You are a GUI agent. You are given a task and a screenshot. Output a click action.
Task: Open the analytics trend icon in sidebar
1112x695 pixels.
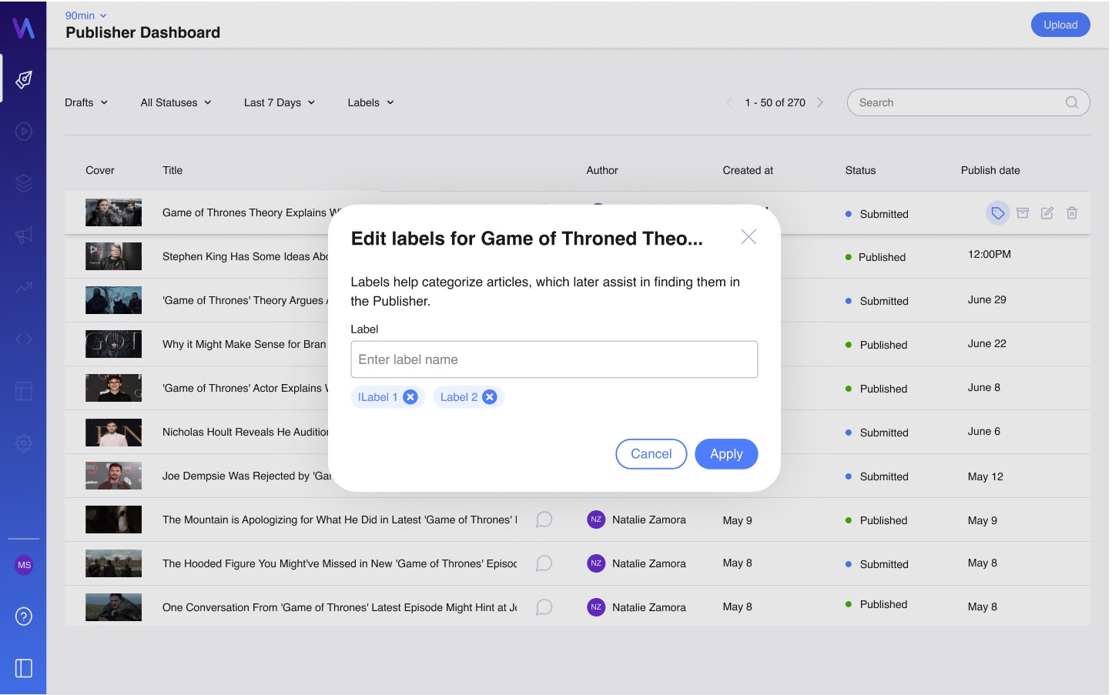coord(24,287)
